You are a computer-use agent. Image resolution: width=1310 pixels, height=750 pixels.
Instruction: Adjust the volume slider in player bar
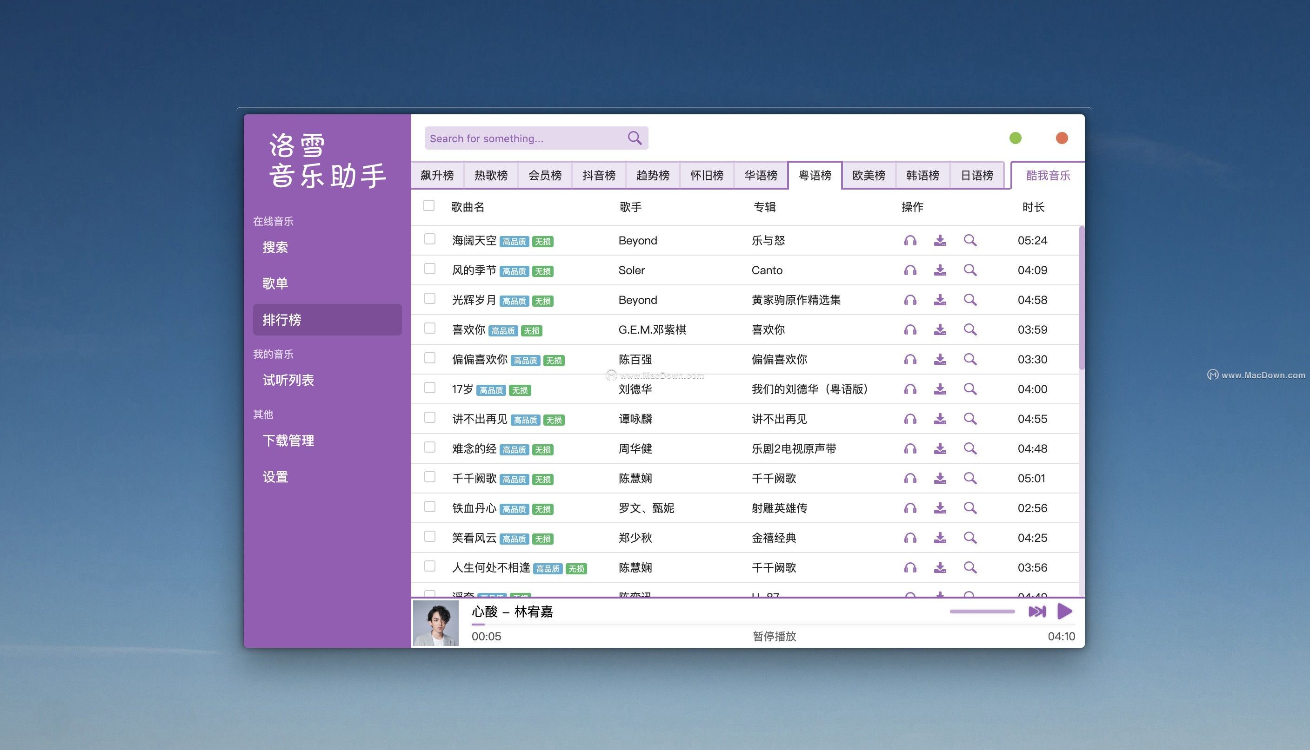982,612
